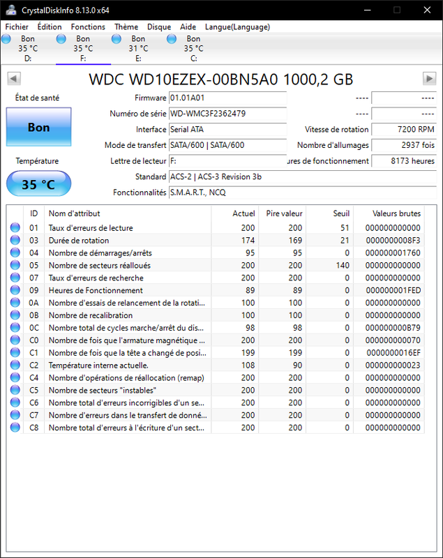The image size is (443, 558).
Task: Open the Aide menu
Action: [x=188, y=27]
